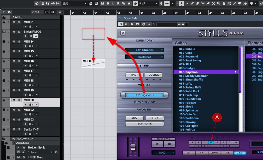
Task: Collapse the HALion Sonic folder
Action: pyautogui.click(x=6, y=143)
